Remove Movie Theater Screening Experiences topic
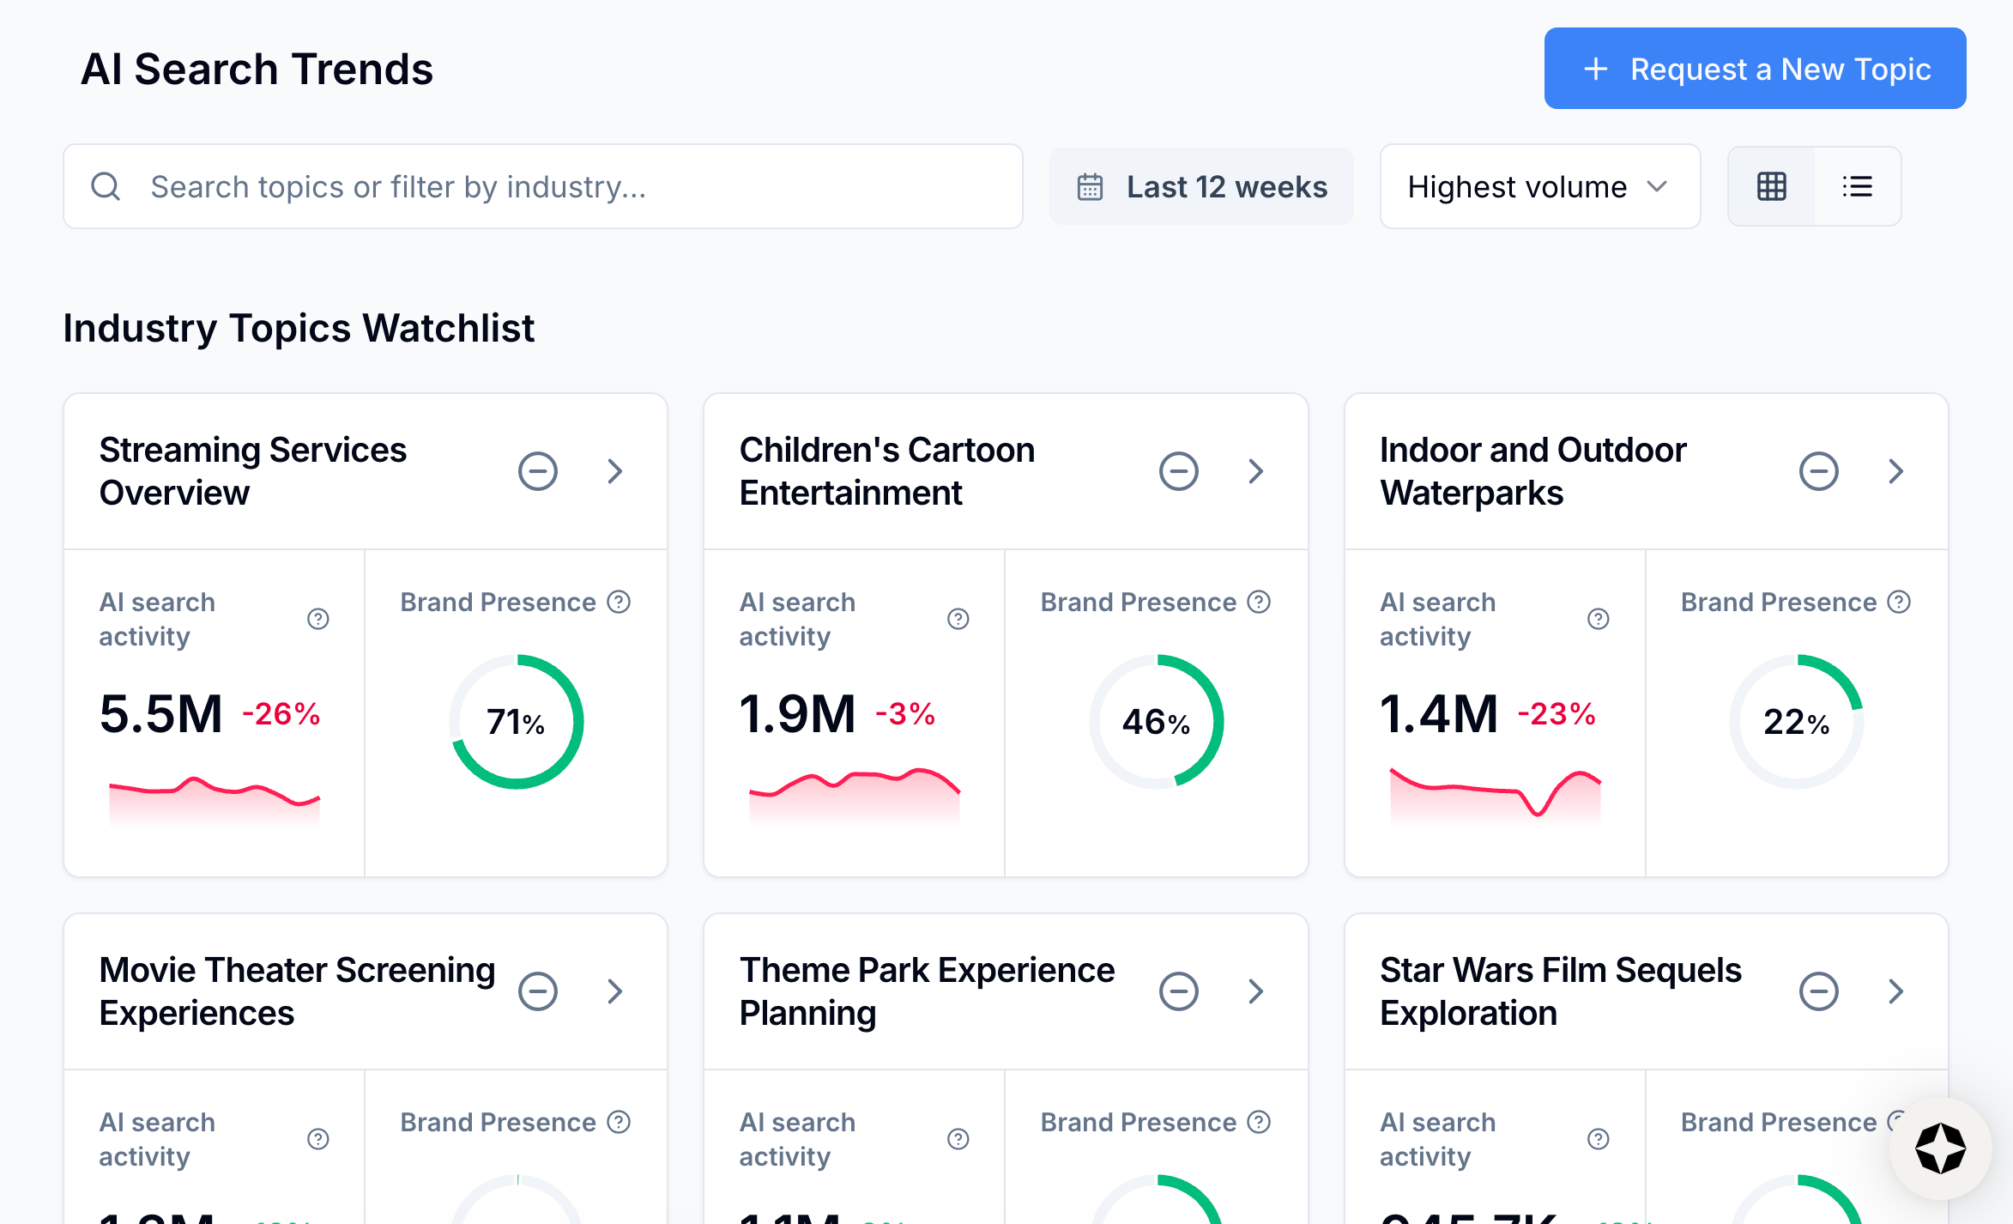The image size is (2013, 1224). click(538, 991)
